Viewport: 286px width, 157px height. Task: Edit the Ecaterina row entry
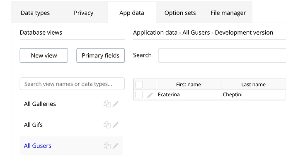[150, 95]
